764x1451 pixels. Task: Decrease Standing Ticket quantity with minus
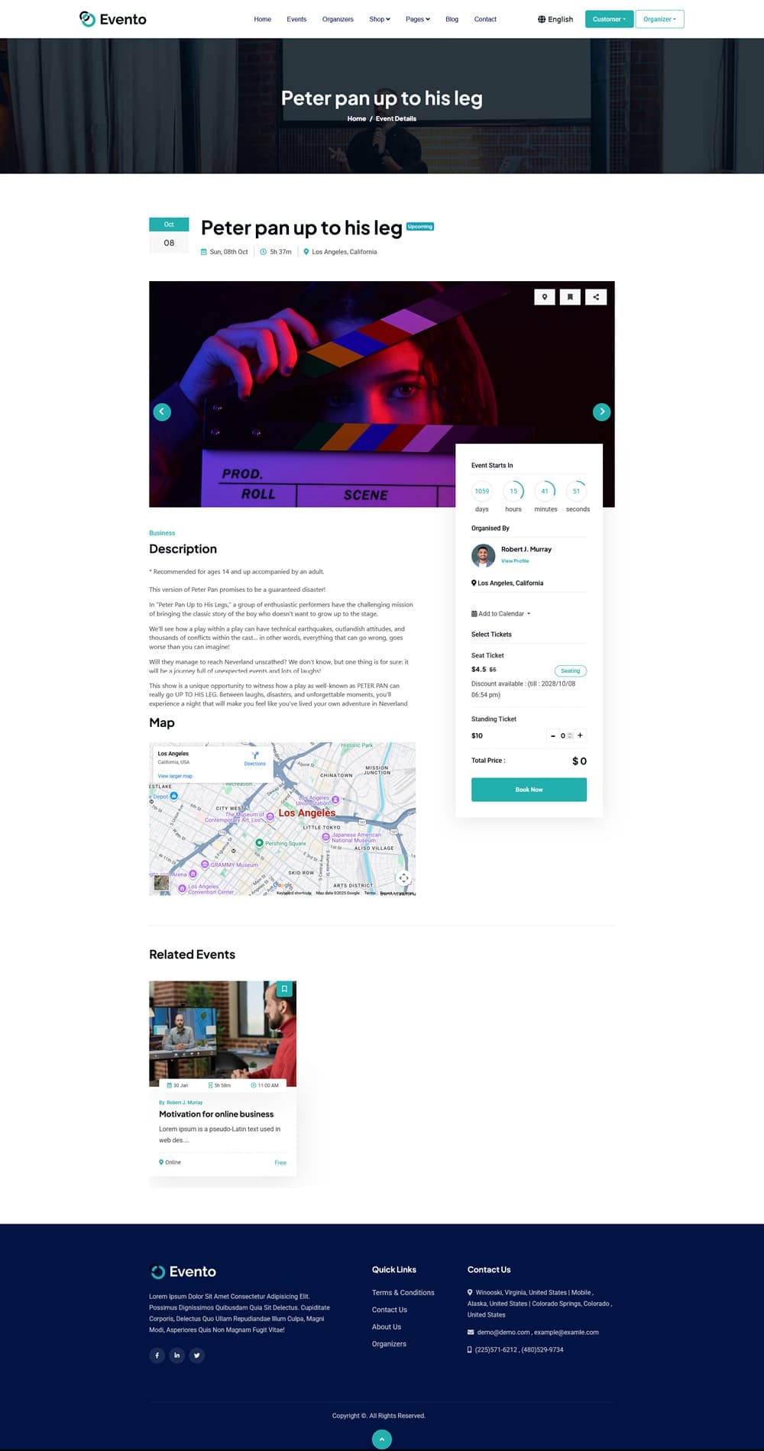click(x=553, y=735)
